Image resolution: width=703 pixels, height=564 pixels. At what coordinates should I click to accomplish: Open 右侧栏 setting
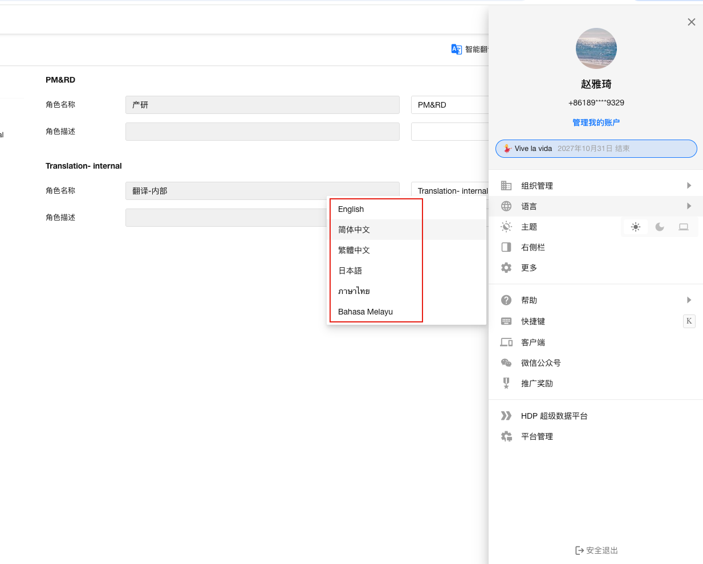coord(596,247)
